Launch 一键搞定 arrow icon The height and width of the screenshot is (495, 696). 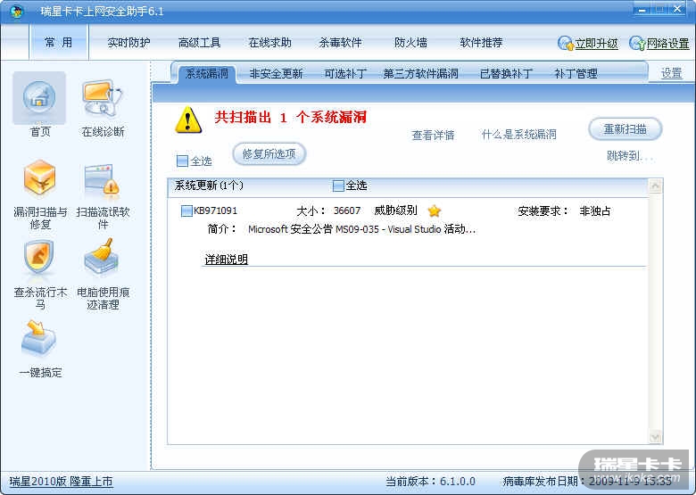38,339
